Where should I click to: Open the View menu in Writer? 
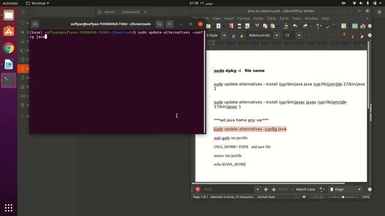tap(217, 19)
